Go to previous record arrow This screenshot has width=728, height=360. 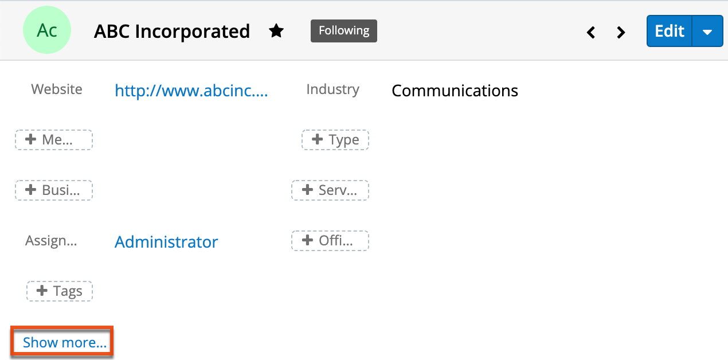[591, 33]
